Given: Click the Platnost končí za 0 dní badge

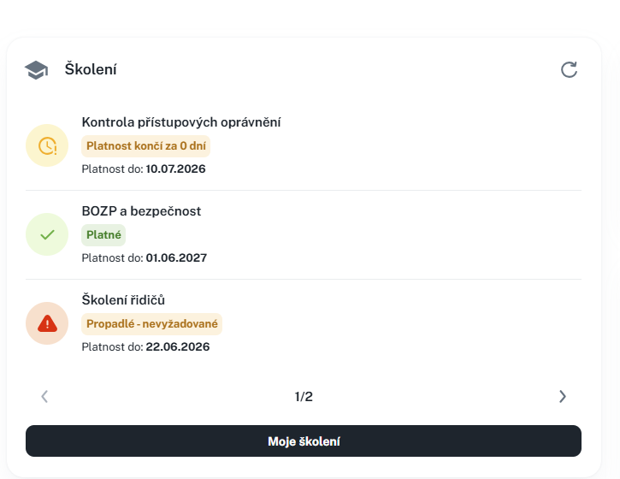Looking at the screenshot, I should click(x=146, y=146).
